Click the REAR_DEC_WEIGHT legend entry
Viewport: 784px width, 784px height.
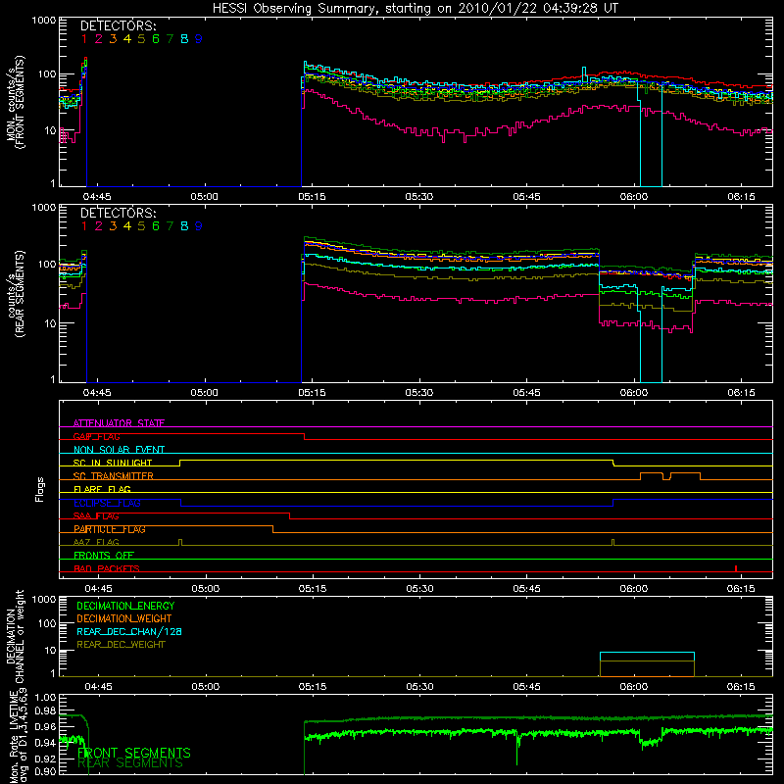[x=121, y=645]
